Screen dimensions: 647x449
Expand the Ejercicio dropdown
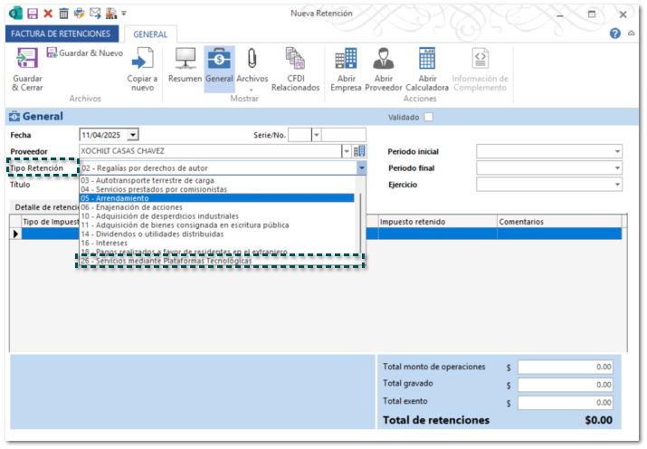pyautogui.click(x=617, y=184)
